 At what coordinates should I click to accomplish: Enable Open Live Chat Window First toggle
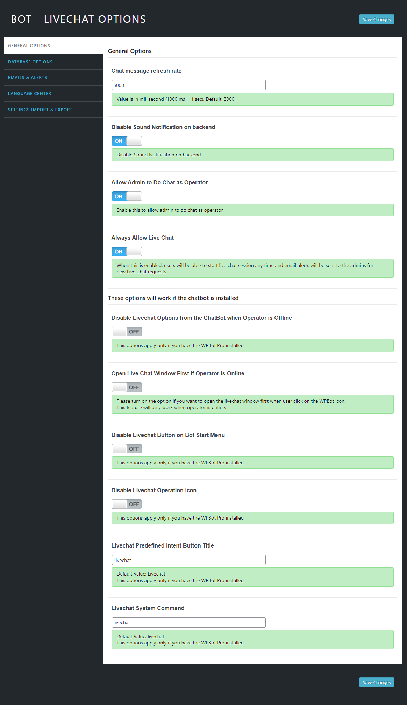tap(127, 387)
